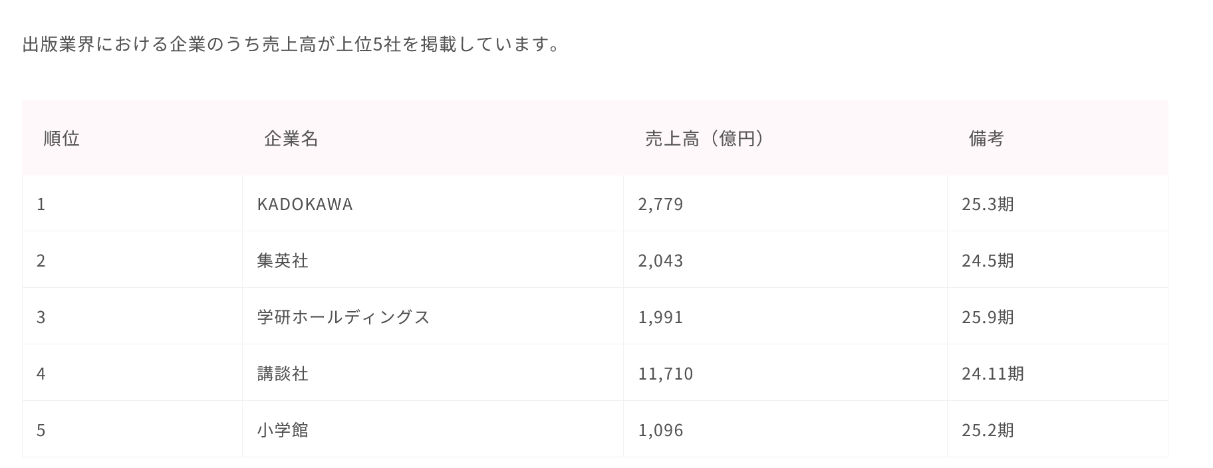1213x468 pixels.
Task: Select the 1,096 sales value
Action: (x=660, y=430)
